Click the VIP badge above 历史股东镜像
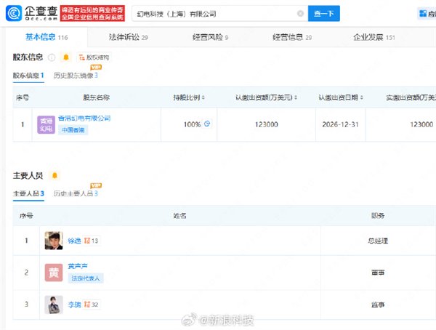Screen dimensions: 436x330 pos(96,67)
